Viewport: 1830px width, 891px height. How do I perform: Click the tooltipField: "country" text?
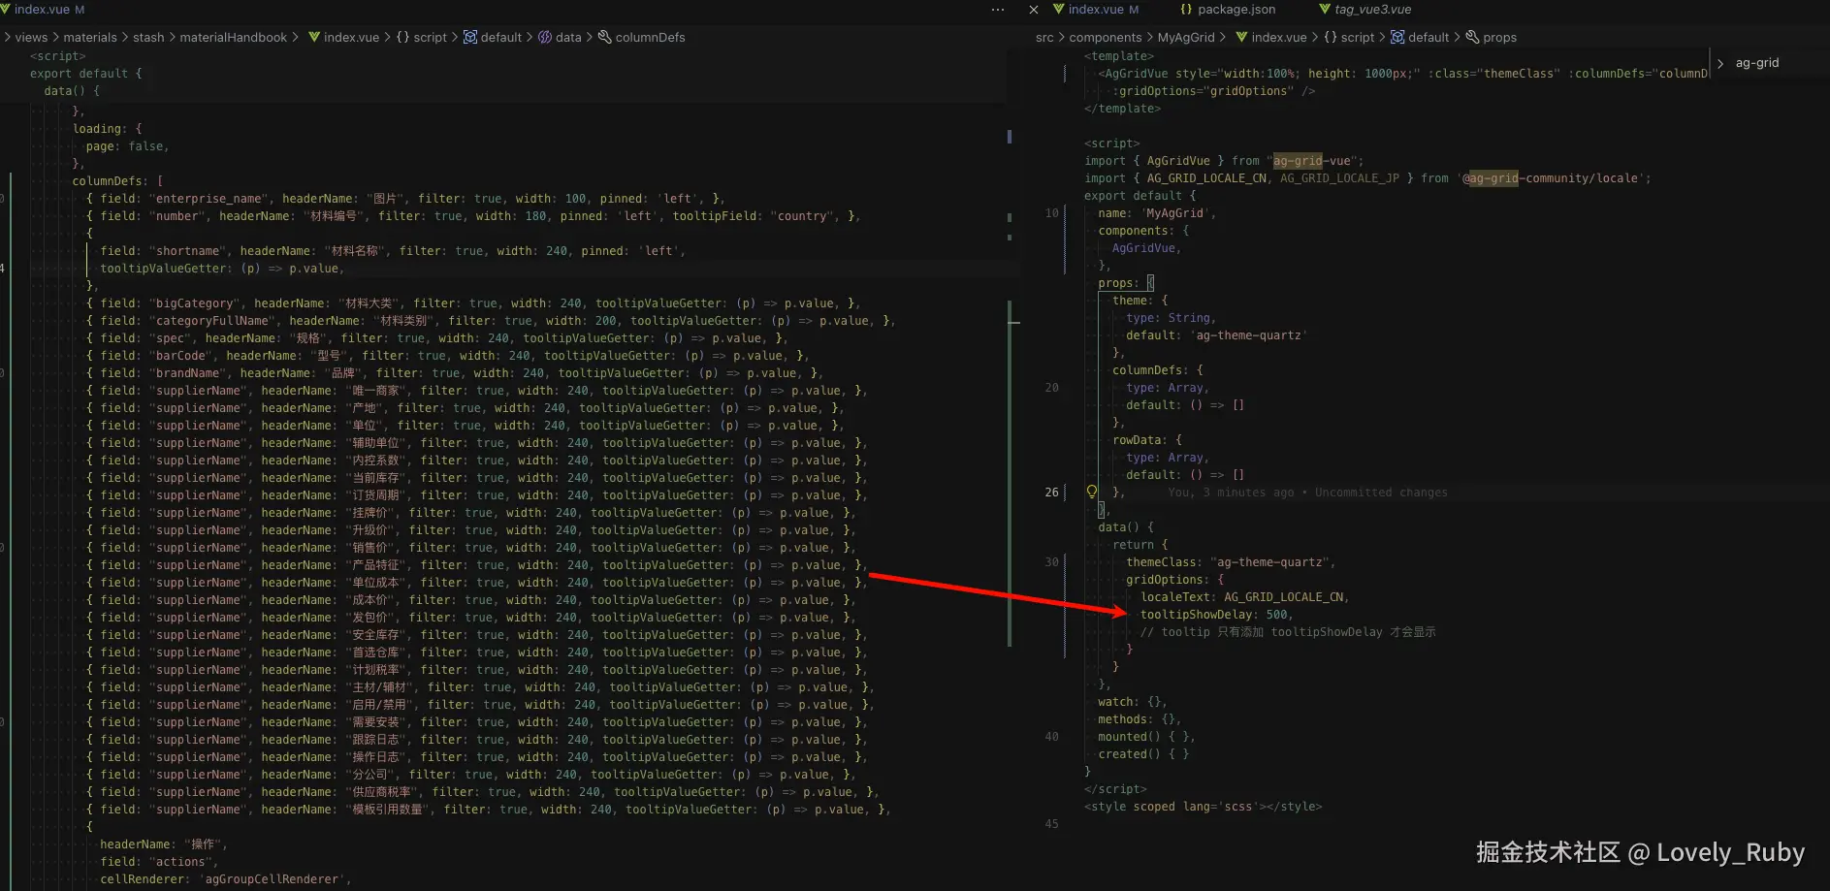coord(752,216)
